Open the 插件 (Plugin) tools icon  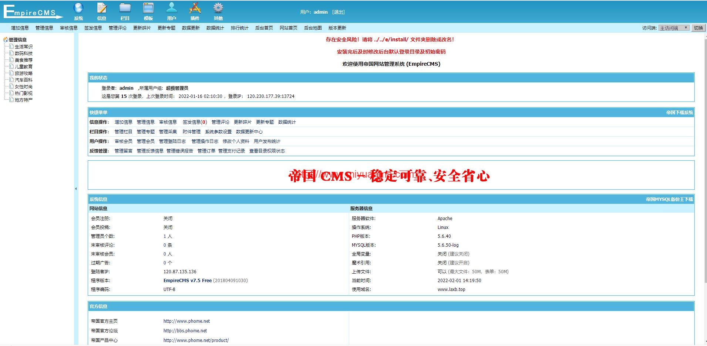coord(195,8)
